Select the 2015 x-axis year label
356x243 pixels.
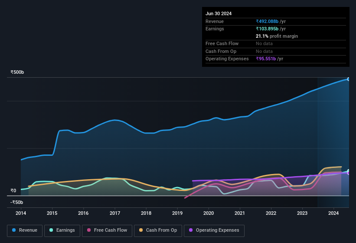click(52, 213)
